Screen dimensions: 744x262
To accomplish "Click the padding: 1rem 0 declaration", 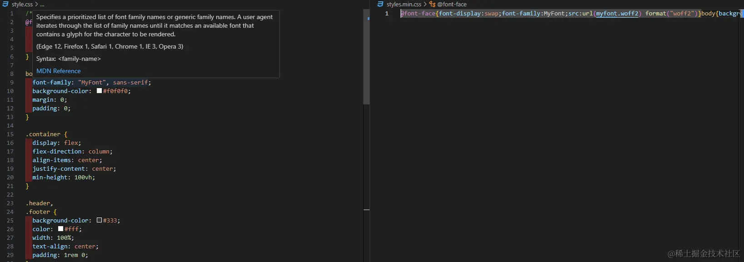I will pos(60,255).
